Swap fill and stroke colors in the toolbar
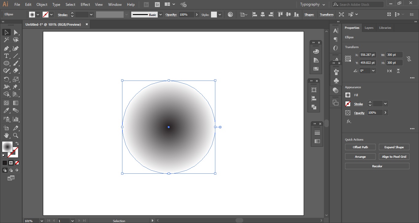 coord(17,143)
